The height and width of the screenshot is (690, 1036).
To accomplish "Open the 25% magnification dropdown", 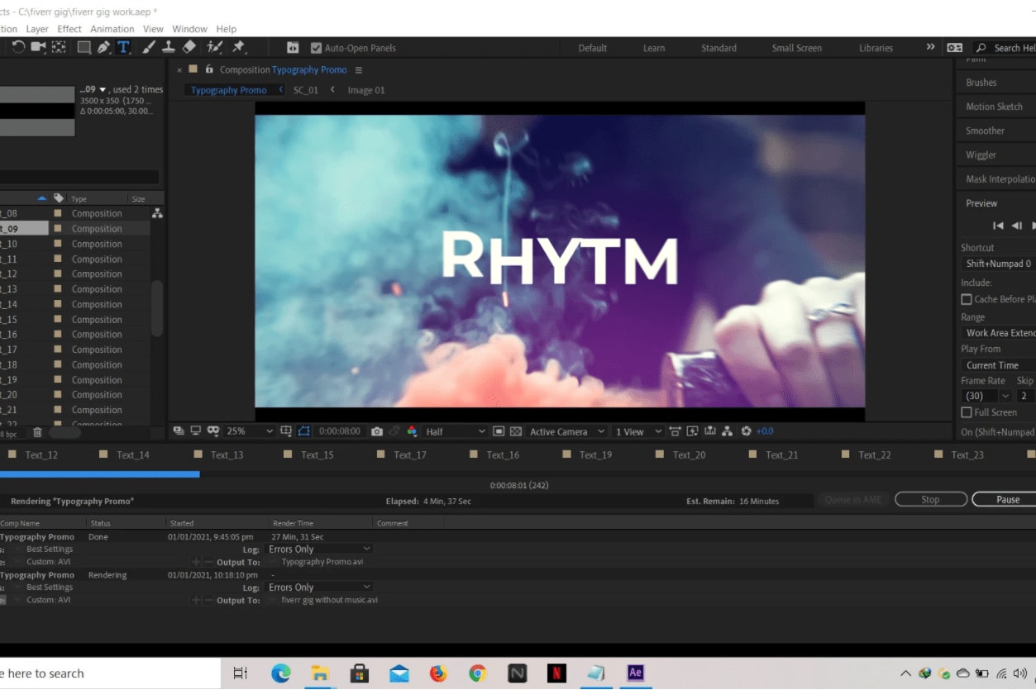I will [x=249, y=431].
